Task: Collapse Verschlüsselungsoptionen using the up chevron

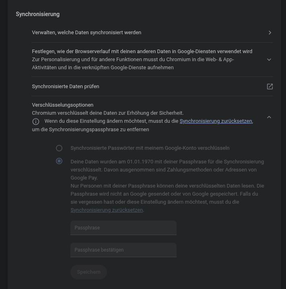Action: click(269, 117)
